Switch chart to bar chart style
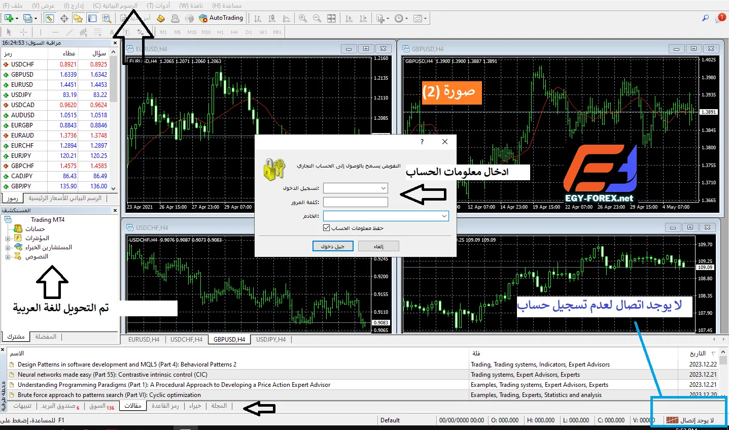 pyautogui.click(x=258, y=18)
